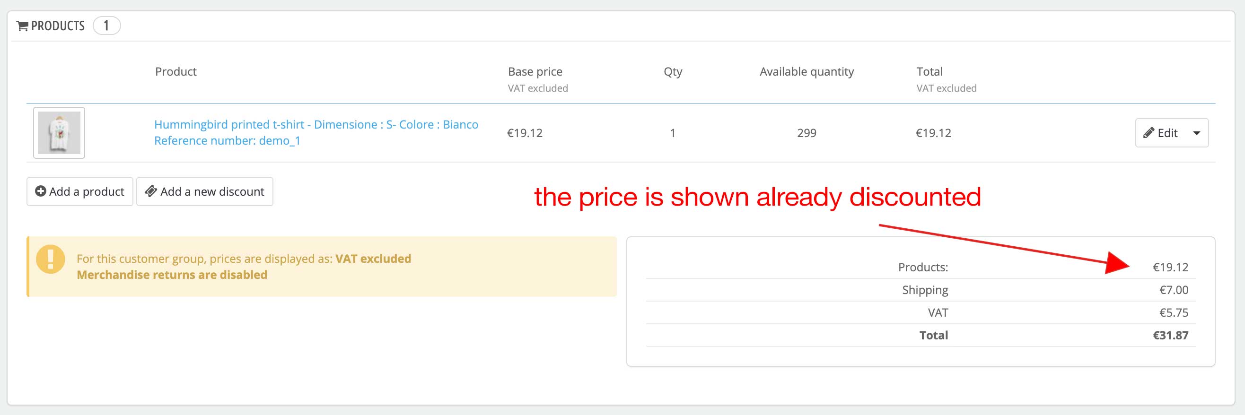
Task: Open additional options via the Edit row chevron
Action: point(1197,132)
